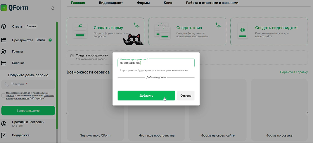The height and width of the screenshot is (143, 313).
Task: Switch to the Видеовиджет tab
Action: click(111, 3)
